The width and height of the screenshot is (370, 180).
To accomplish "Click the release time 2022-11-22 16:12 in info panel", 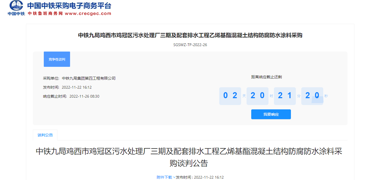I will (77, 87).
